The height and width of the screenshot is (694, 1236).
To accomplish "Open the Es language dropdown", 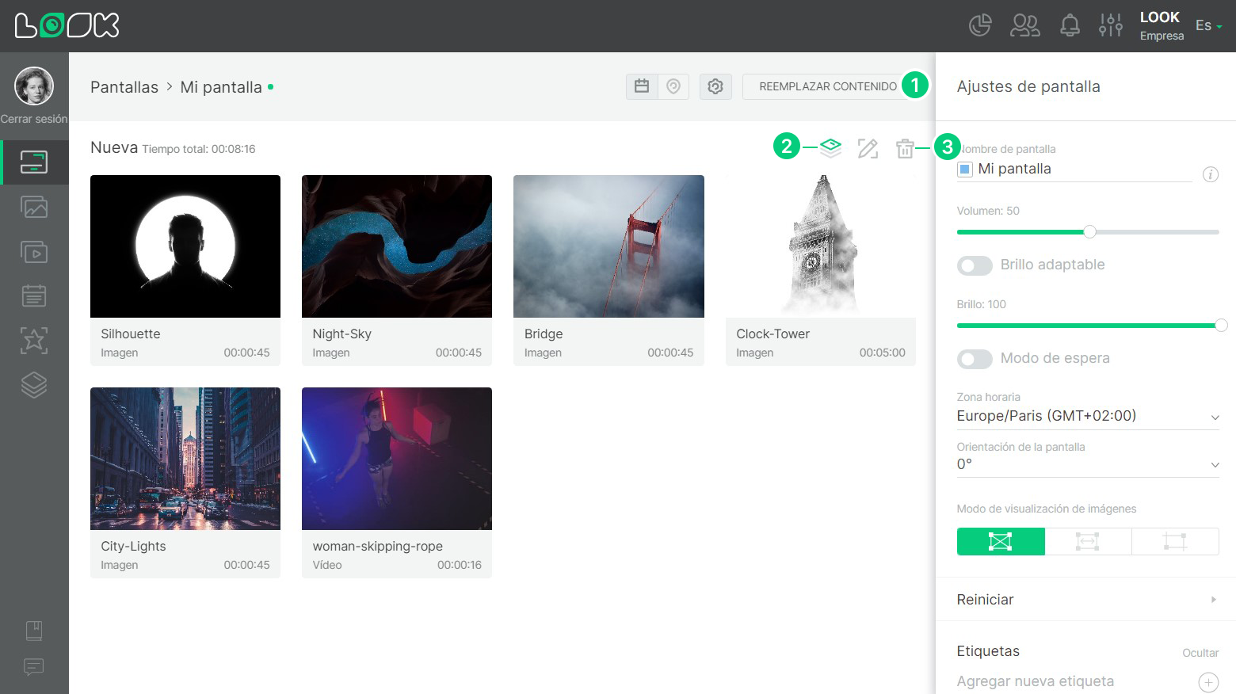I will [x=1208, y=25].
